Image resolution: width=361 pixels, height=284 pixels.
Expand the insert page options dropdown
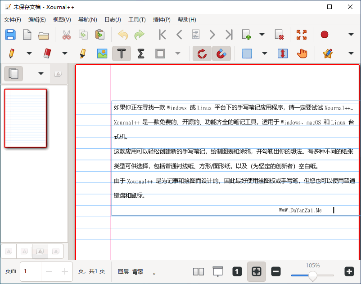tap(262, 35)
